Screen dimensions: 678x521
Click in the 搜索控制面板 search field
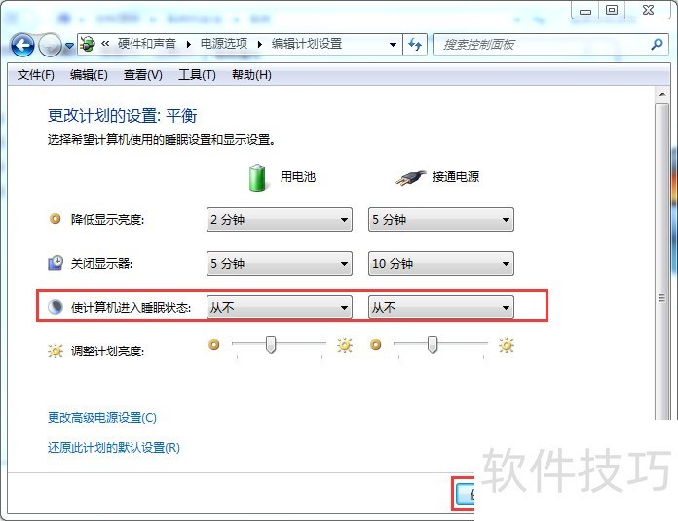(x=546, y=45)
